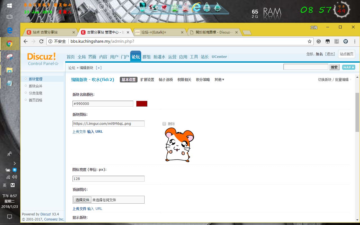
Task: Reload the current page
Action: (41, 41)
